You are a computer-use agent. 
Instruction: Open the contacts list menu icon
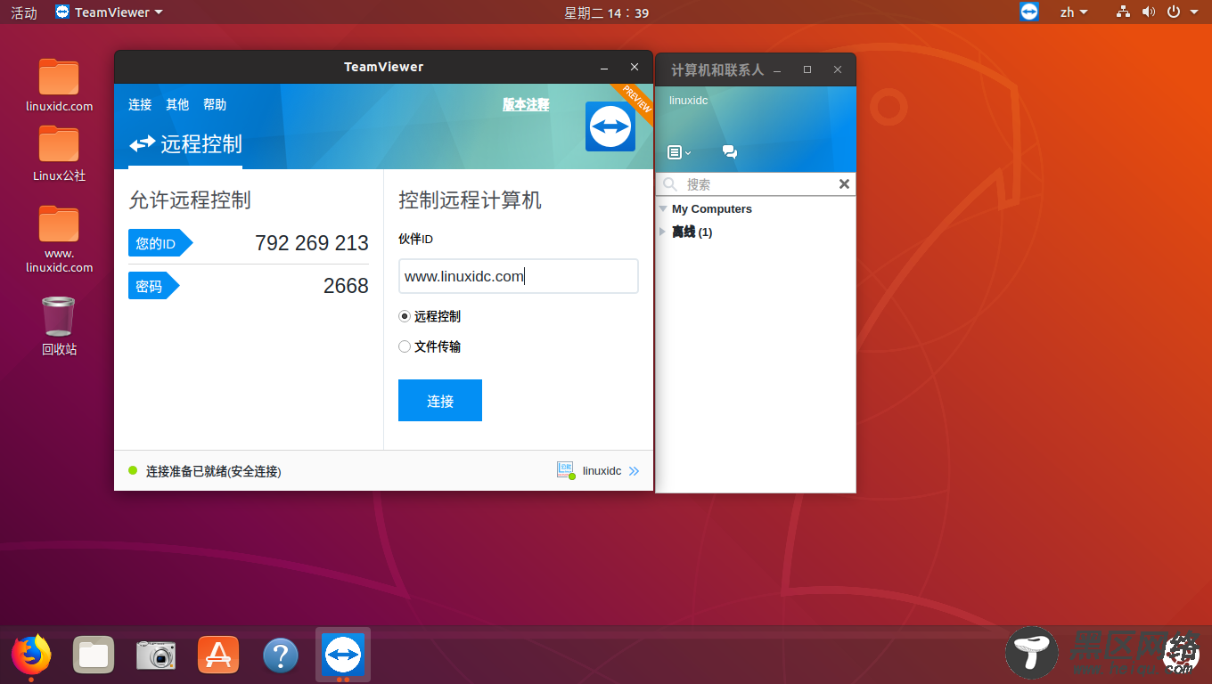coord(679,152)
